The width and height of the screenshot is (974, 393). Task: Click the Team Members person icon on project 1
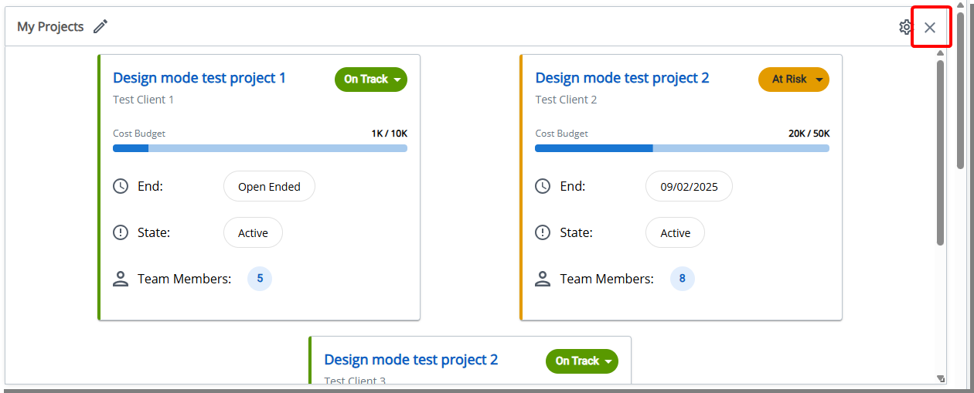121,279
